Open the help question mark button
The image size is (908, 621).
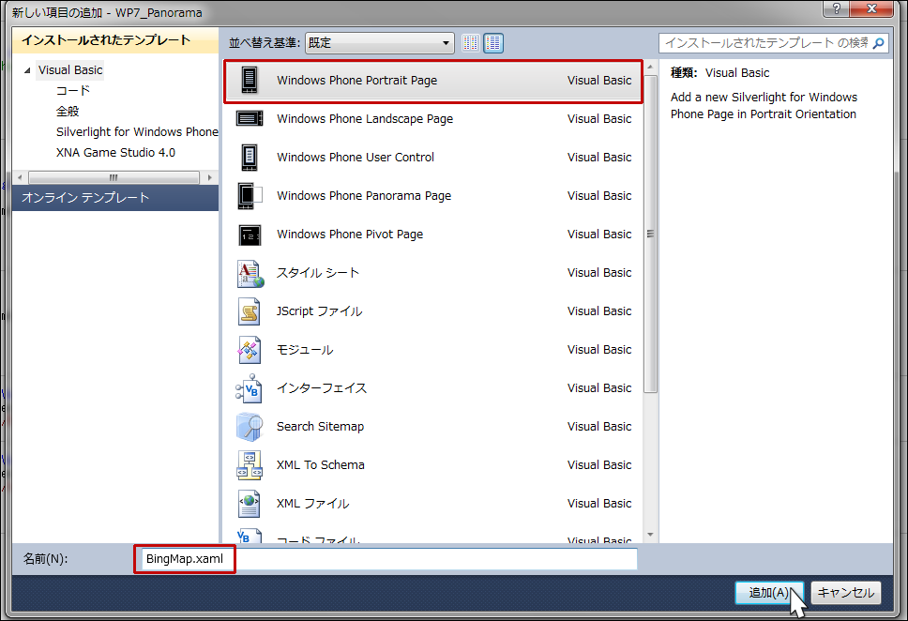click(x=837, y=8)
